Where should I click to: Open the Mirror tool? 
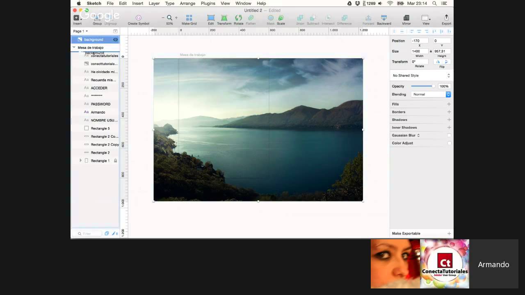click(x=406, y=18)
